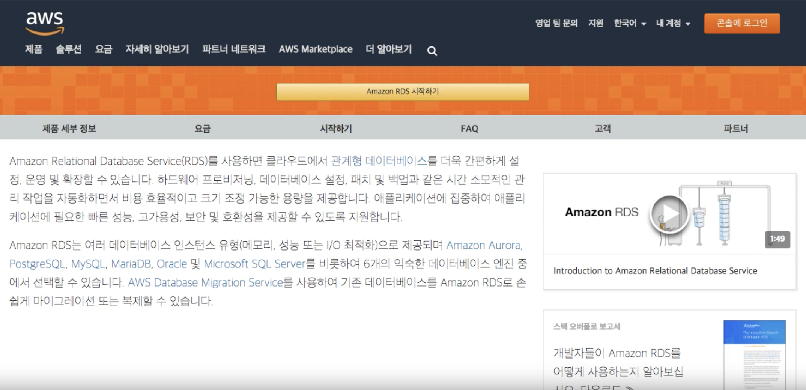806x390 pixels.
Task: Click the Amazon RDS 시작하기 button
Action: (x=403, y=91)
